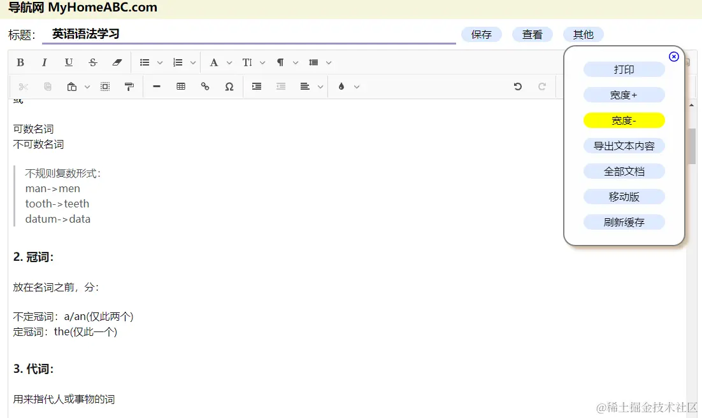This screenshot has height=418, width=702.
Task: Select 打印 from the popup menu
Action: [x=624, y=69]
